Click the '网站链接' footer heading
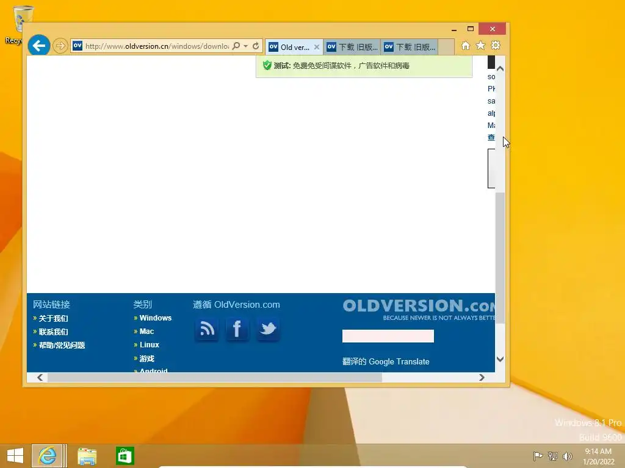Viewport: 625px width, 468px height. 51,305
